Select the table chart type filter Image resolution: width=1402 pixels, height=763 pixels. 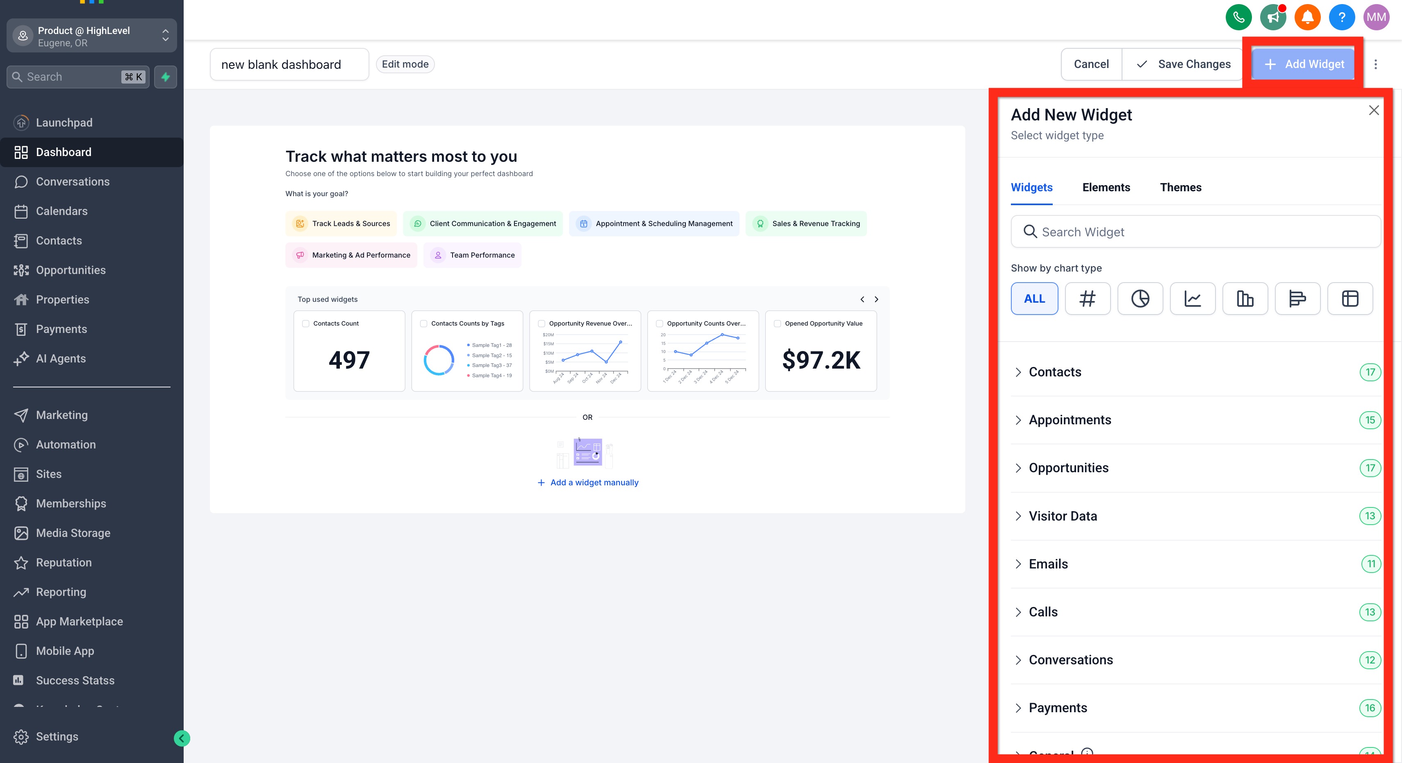click(1350, 299)
